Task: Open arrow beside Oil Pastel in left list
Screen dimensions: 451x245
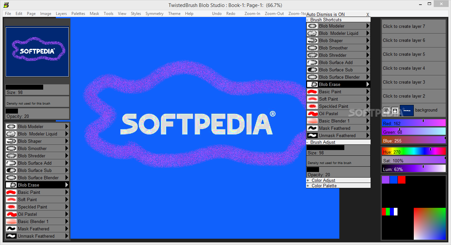Action: coord(67,214)
